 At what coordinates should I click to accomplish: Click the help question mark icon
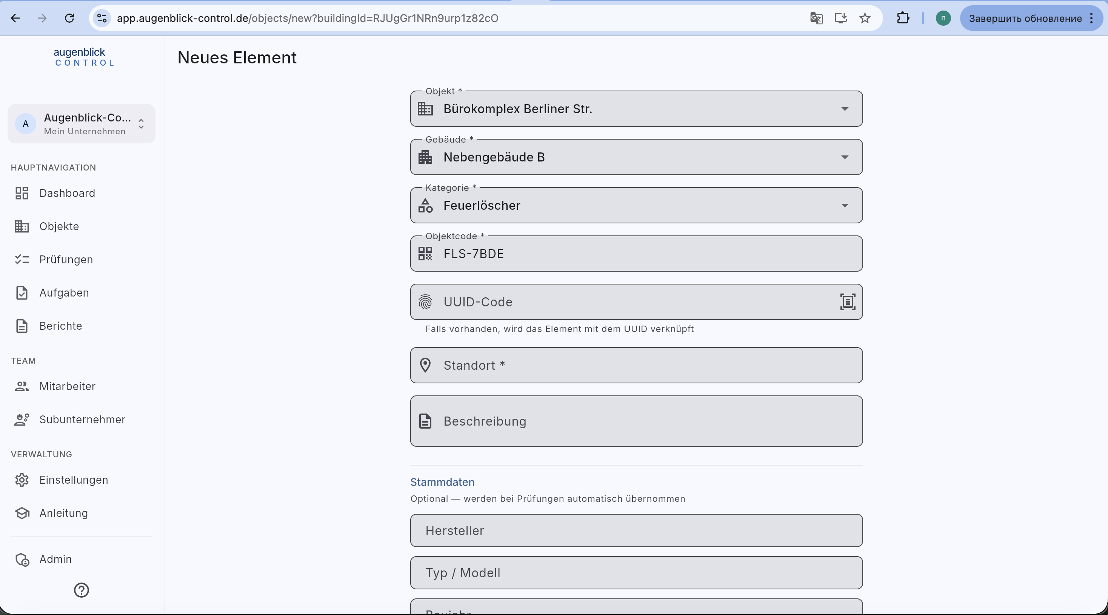[x=81, y=590]
